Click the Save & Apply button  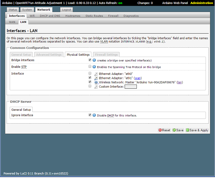(197, 130)
